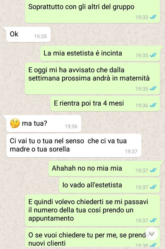Tap read ticks on 'Io vado all'estetista'
This screenshot has width=165, height=249.
coord(153,187)
